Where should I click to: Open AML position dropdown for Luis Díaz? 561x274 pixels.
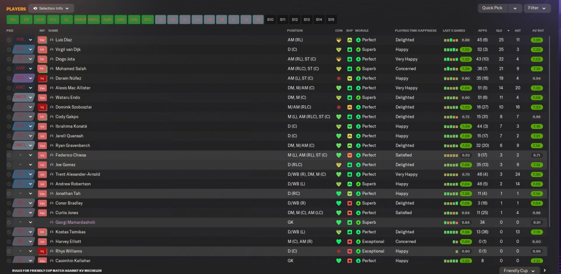coord(24,40)
